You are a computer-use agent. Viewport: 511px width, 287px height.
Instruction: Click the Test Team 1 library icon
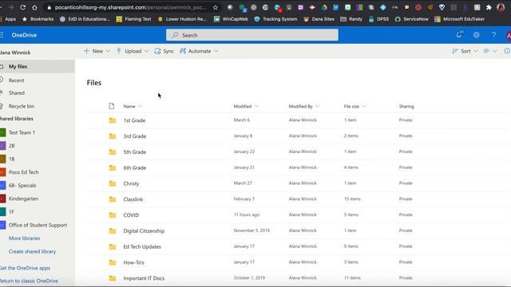3,132
